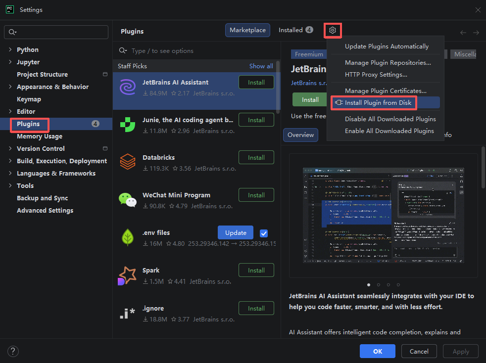Select the third screenshot carousel dot
Screen dimensions: 486x363
tap(389, 285)
